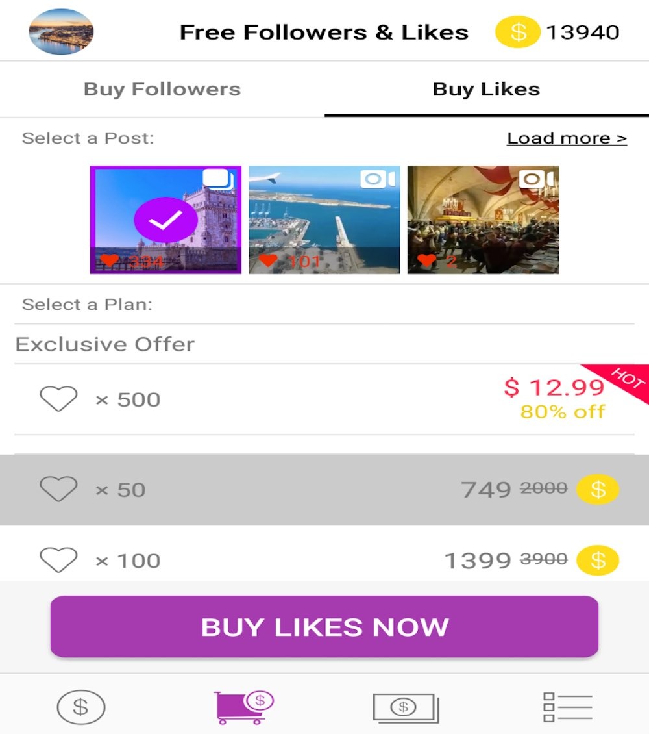This screenshot has width=649, height=734.
Task: Open your profile avatar picture at top left
Action: point(60,31)
